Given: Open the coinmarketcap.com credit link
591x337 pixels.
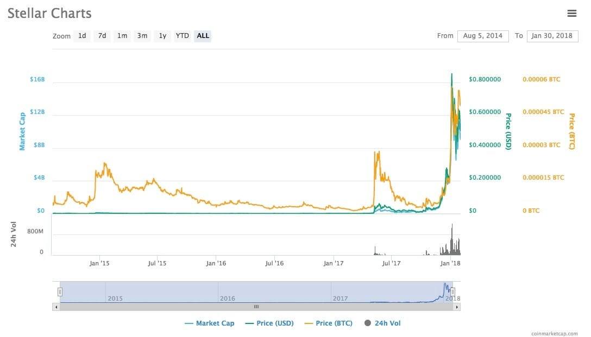Looking at the screenshot, I should click(x=555, y=334).
